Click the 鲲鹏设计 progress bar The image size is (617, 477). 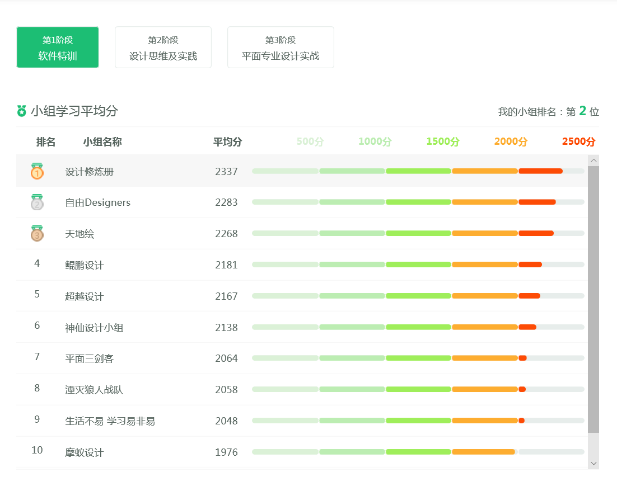click(418, 265)
